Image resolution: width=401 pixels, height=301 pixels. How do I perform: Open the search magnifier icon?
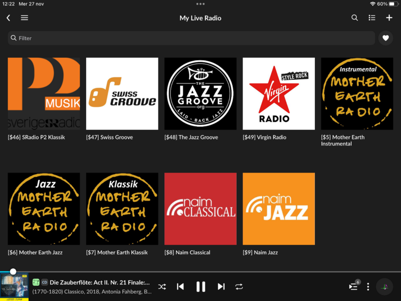coord(354,18)
